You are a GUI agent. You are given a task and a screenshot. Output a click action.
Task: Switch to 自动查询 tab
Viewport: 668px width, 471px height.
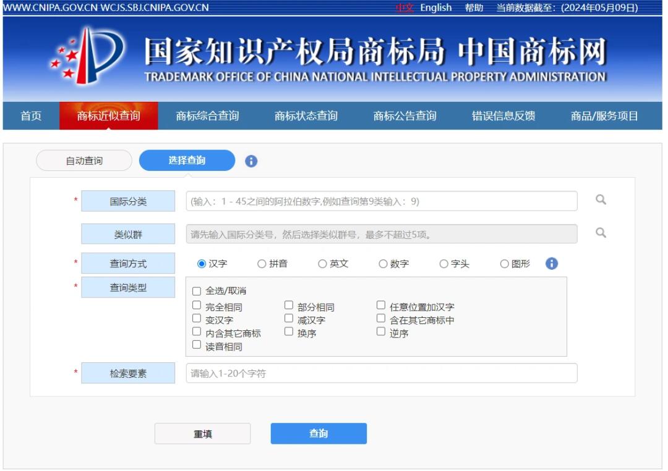click(84, 160)
